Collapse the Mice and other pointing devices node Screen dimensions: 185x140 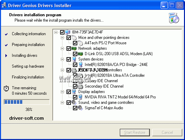pos(62,38)
